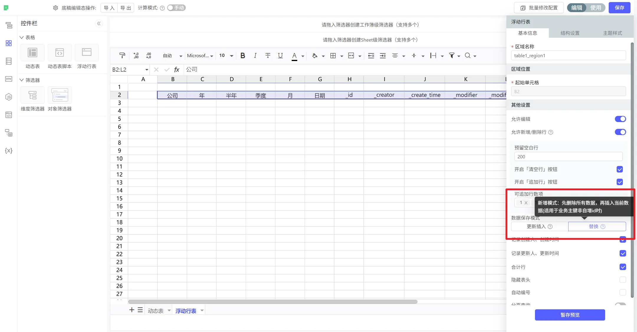Apply strikethrough text formatting

(268, 55)
